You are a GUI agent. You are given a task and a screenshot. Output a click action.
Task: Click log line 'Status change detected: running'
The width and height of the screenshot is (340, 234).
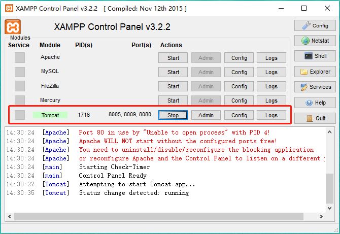tap(134, 193)
